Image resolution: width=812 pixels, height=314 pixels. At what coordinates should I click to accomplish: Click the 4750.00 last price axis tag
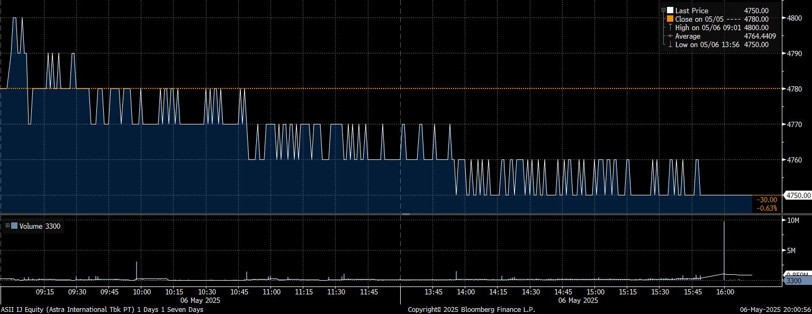click(798, 195)
